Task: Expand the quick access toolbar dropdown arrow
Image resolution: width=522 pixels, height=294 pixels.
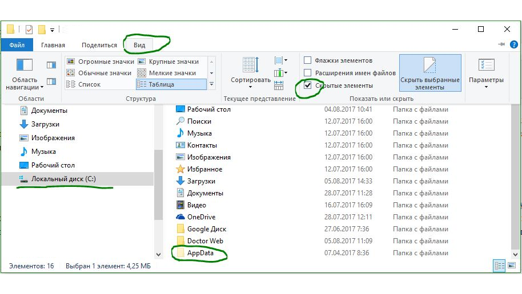Action: (x=53, y=30)
